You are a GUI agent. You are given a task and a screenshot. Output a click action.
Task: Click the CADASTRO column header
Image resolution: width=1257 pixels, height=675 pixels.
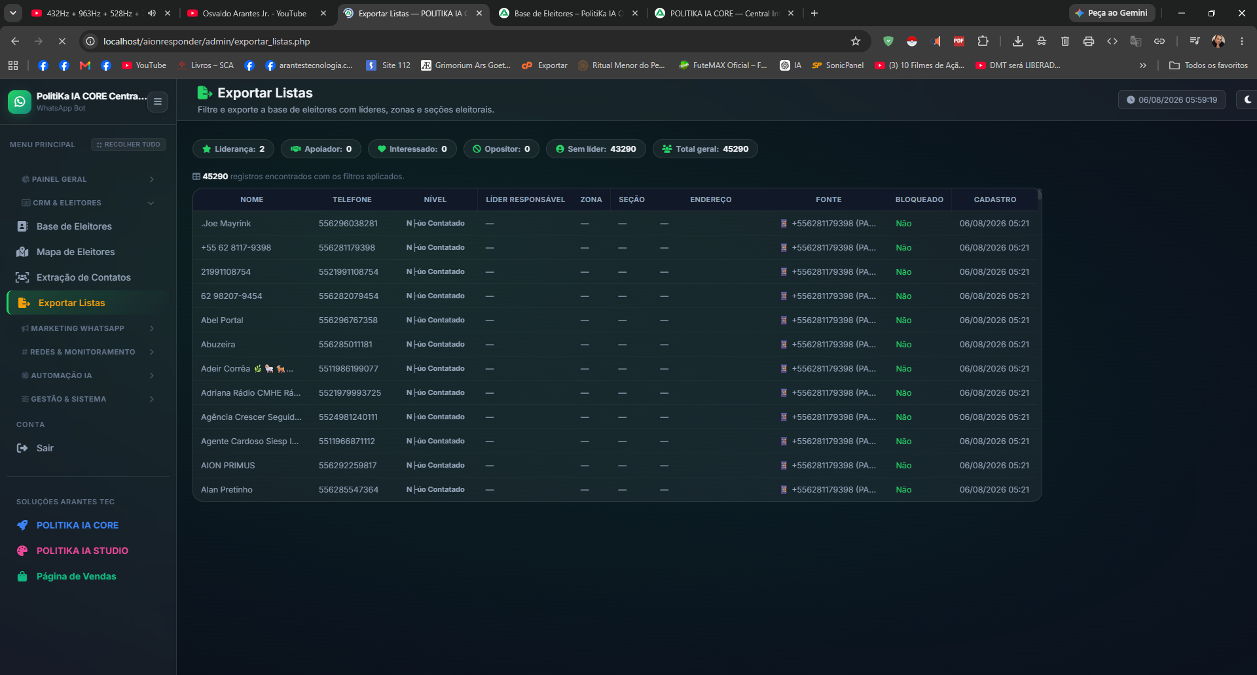click(995, 199)
